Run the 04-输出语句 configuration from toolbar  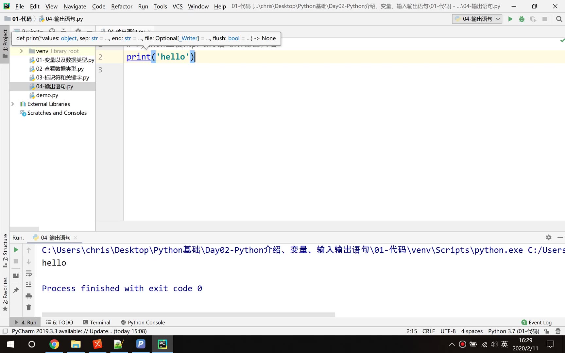(x=510, y=19)
